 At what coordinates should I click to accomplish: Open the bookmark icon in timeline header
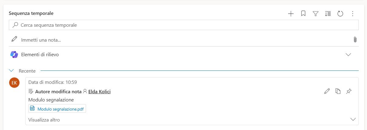(303, 14)
